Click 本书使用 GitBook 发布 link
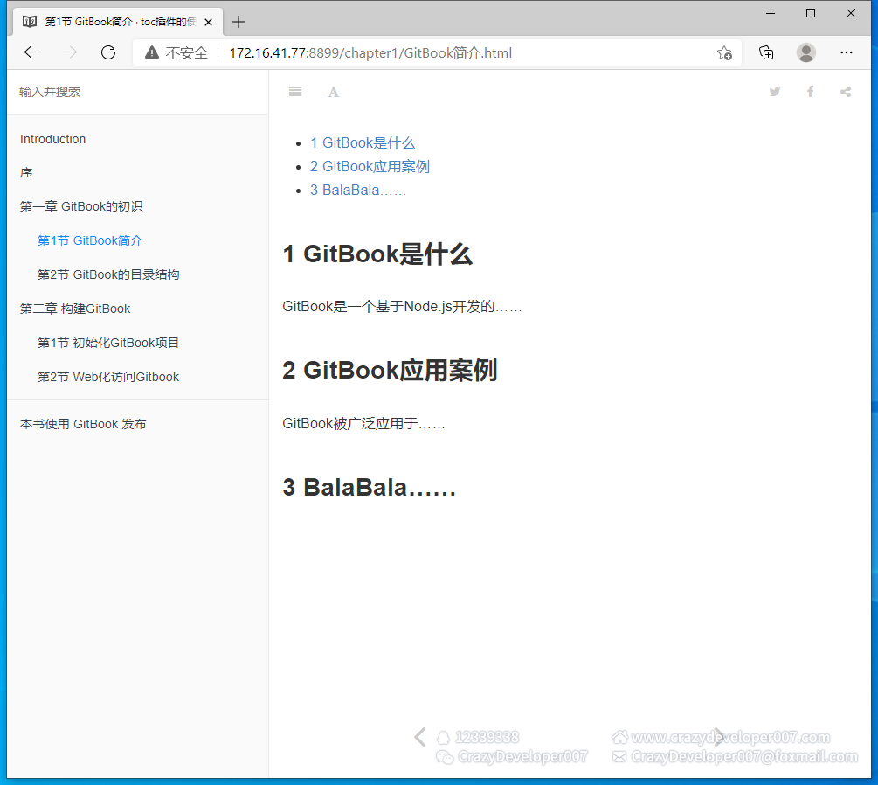 point(83,424)
